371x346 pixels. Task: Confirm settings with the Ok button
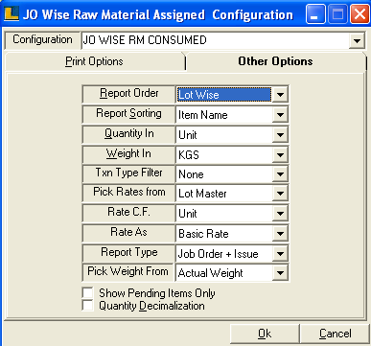click(x=265, y=334)
